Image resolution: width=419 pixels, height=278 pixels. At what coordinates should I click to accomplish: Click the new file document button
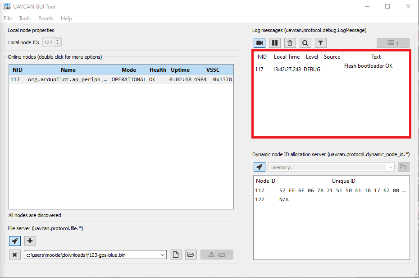(x=175, y=254)
